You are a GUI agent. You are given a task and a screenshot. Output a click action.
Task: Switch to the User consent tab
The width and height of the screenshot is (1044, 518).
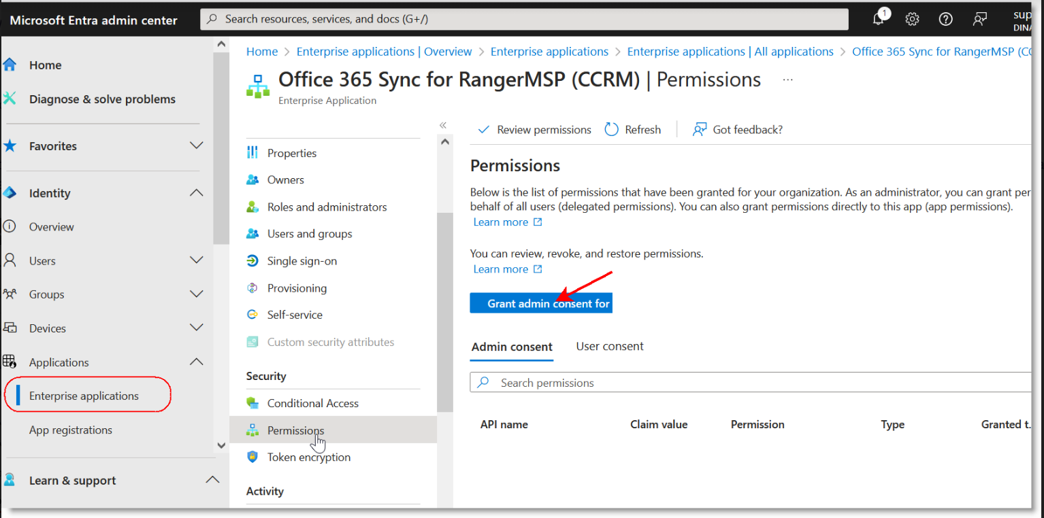click(609, 347)
